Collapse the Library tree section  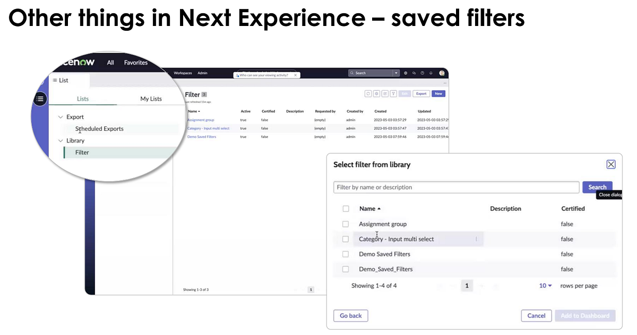click(x=61, y=140)
